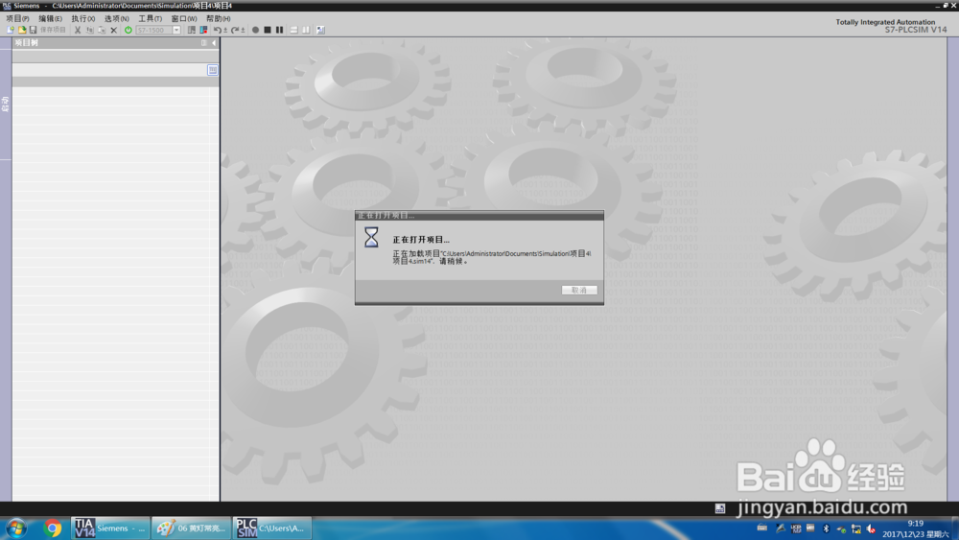Click the undo arrow icon
This screenshot has width=959, height=540.
(217, 30)
